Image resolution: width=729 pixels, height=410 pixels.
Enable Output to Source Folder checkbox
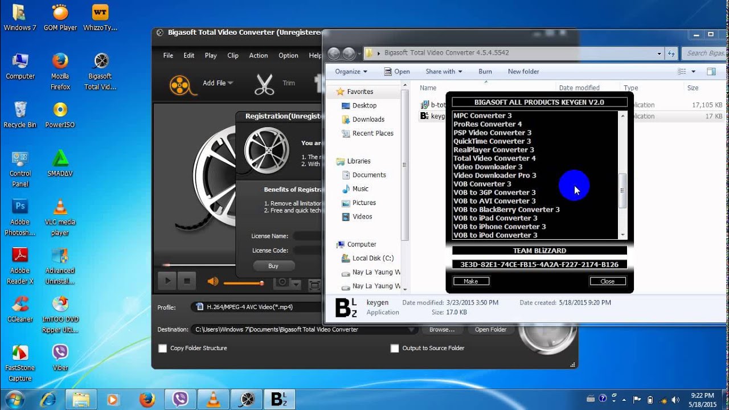[x=395, y=348]
